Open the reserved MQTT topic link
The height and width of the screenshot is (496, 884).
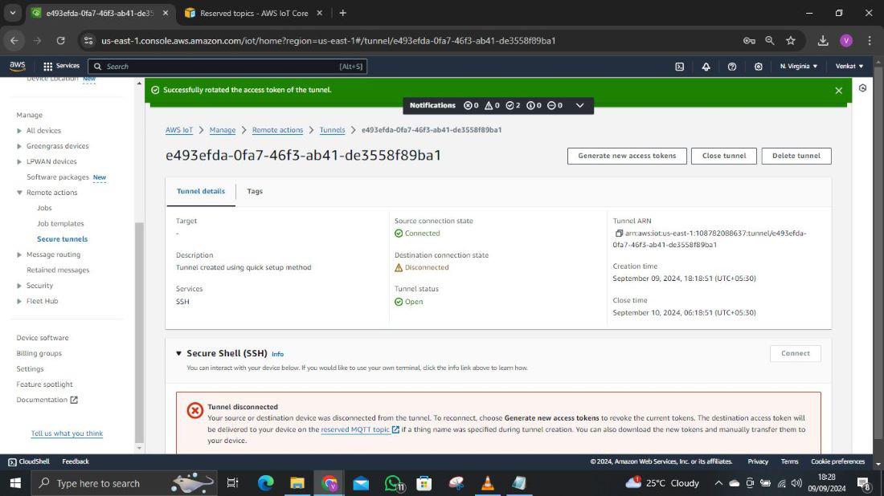coord(360,429)
